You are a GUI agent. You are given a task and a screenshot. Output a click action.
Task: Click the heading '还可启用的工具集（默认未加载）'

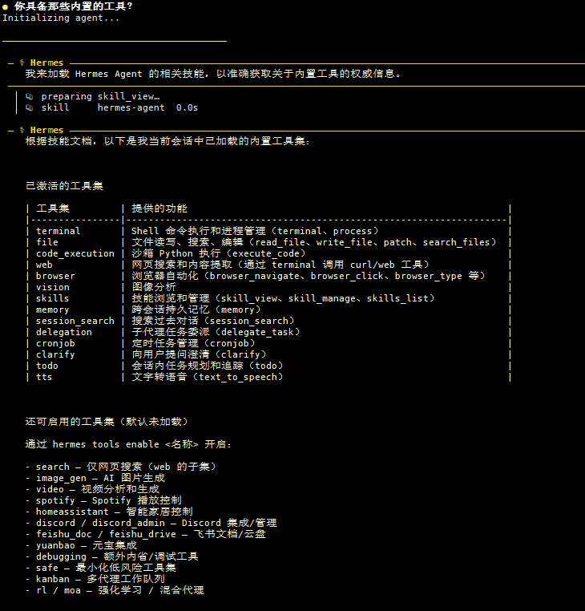pos(107,422)
